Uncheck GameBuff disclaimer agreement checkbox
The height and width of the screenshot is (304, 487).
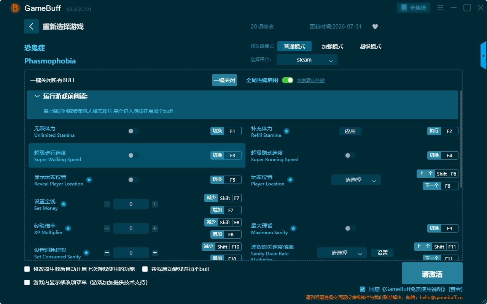tap(363, 289)
